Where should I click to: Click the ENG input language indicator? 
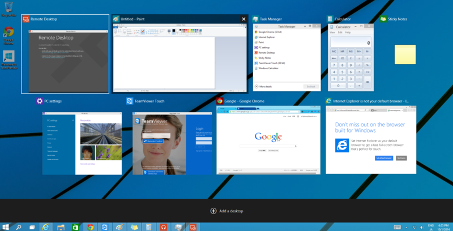coord(430,225)
